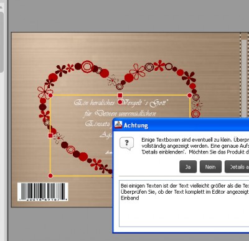Click the text line 'für Deinen unermüdlichen'

pyautogui.click(x=120, y=114)
